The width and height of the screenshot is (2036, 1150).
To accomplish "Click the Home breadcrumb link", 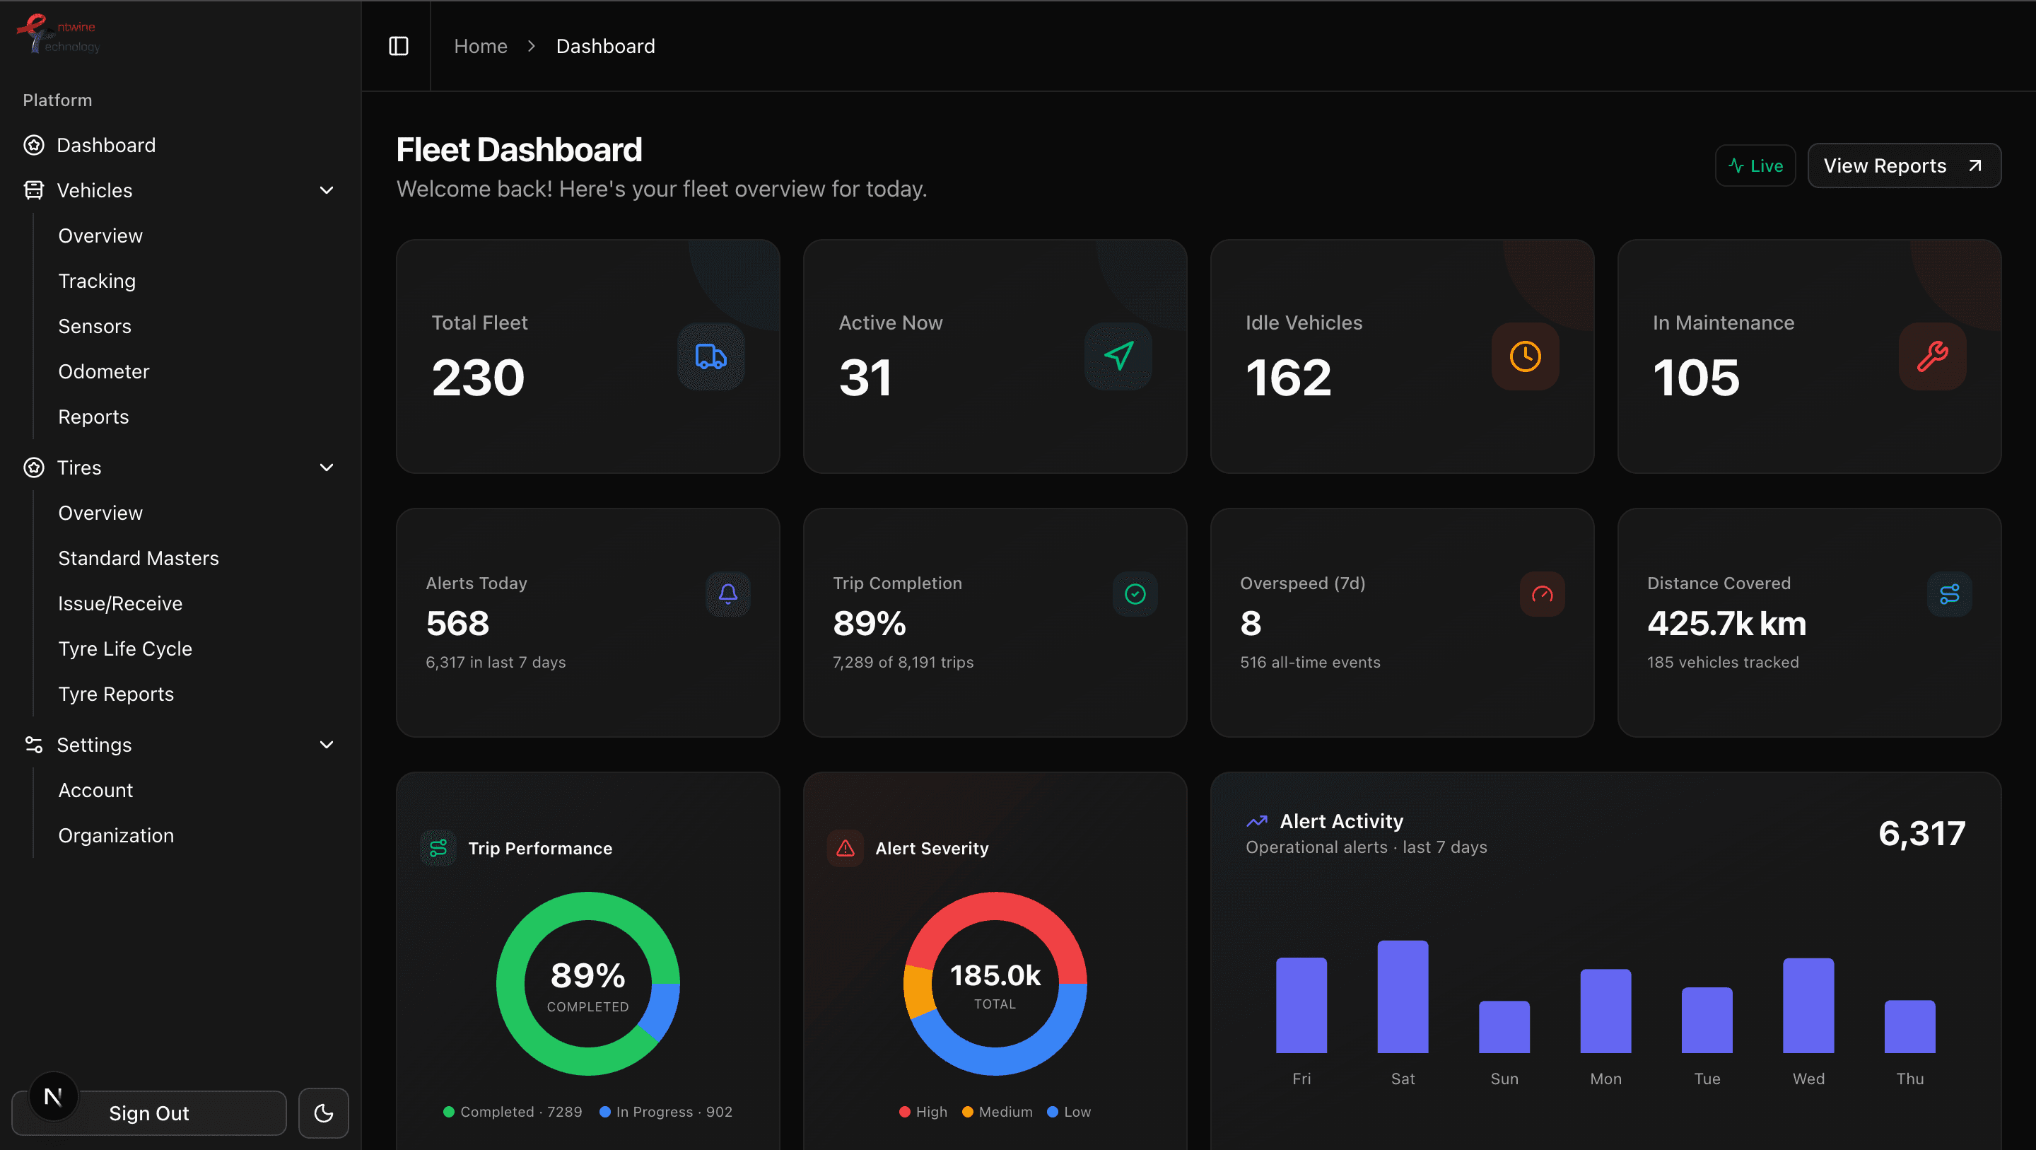I will click(x=481, y=46).
